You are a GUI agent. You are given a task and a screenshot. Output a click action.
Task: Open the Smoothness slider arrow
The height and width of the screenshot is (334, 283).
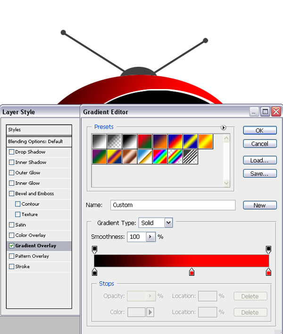[x=150, y=236]
